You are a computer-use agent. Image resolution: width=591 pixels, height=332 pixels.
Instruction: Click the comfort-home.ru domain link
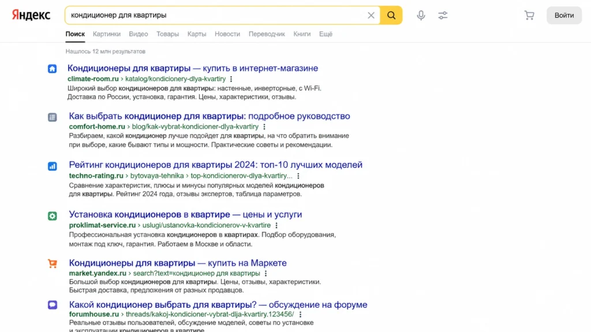pyautogui.click(x=97, y=126)
